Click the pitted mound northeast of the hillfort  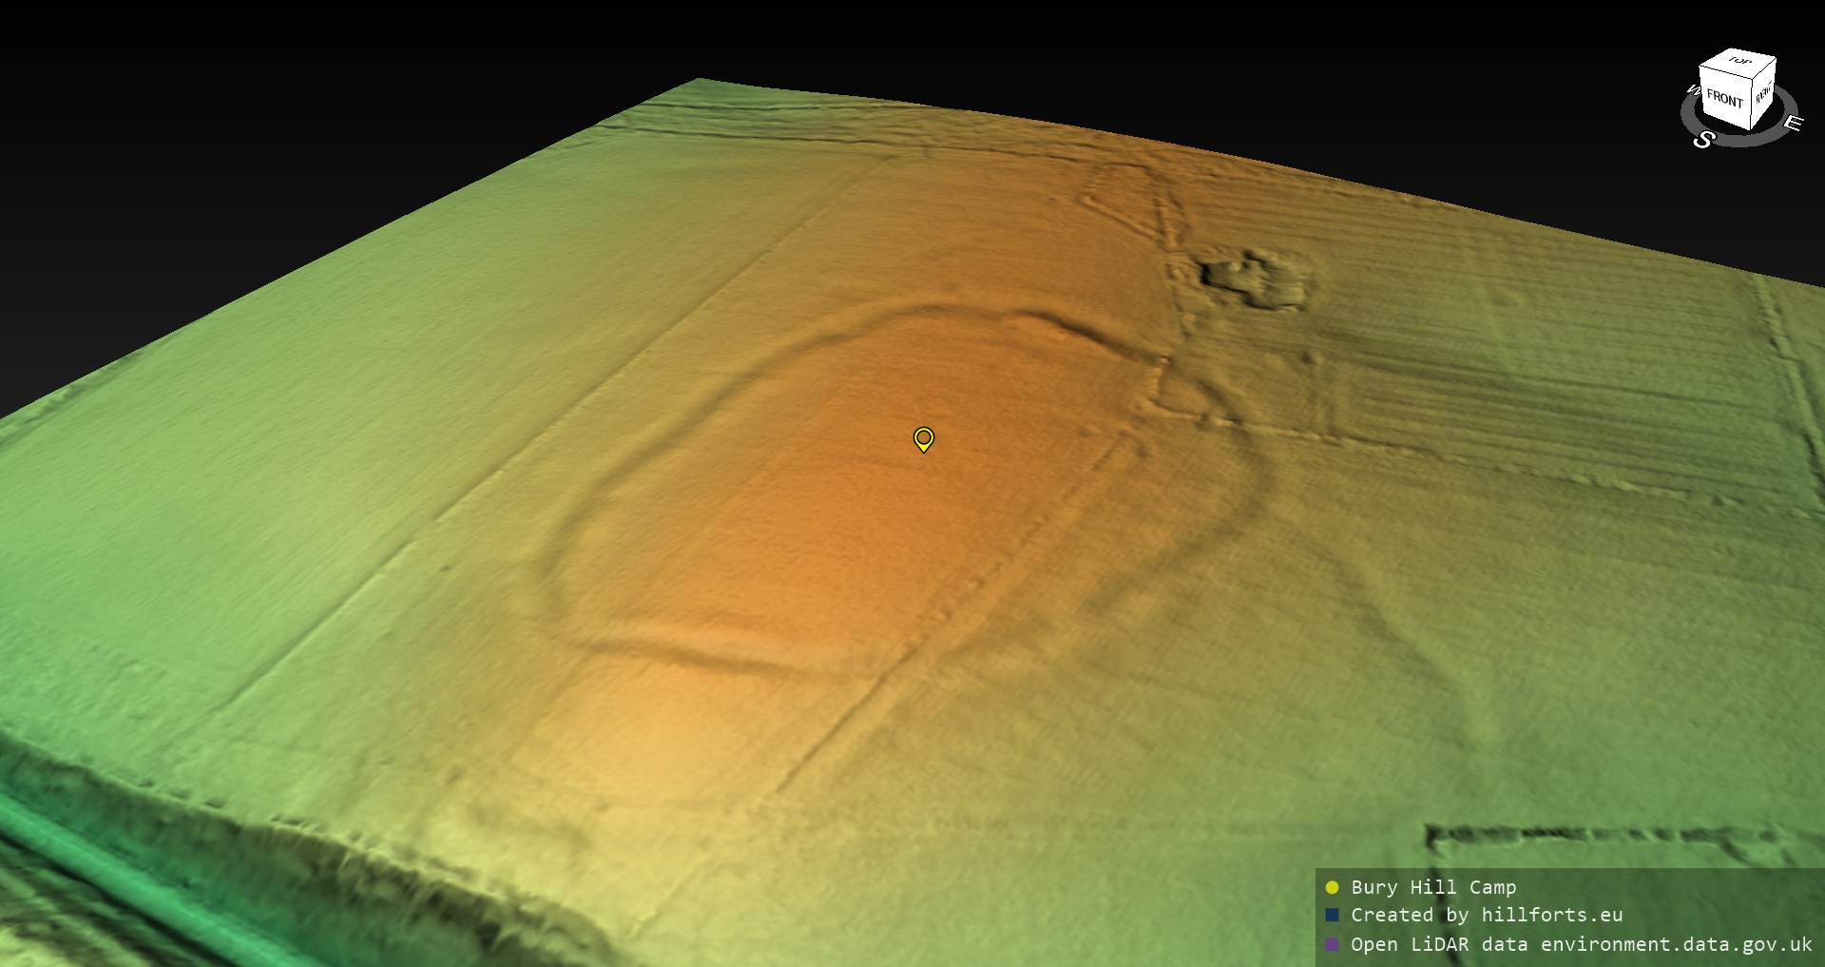(1252, 278)
